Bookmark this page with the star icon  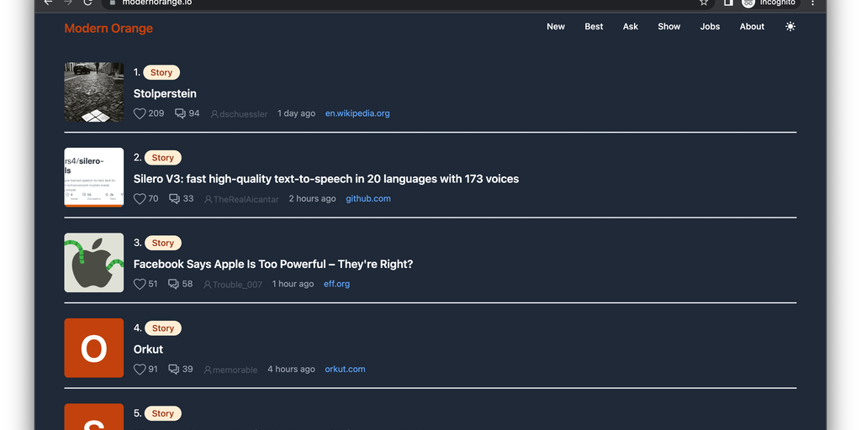[704, 3]
